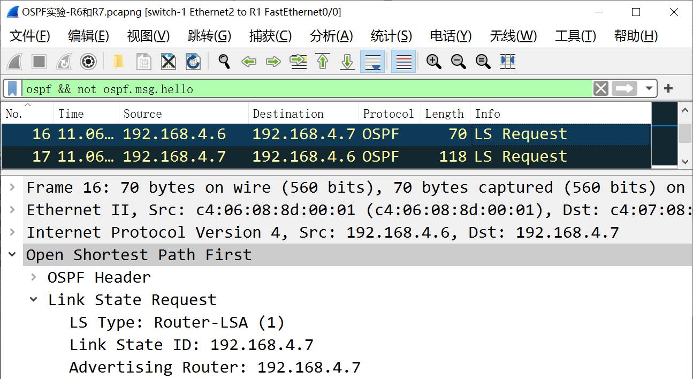693x379 pixels.
Task: Click the packet list scrollbar down arrow
Action: pos(684,161)
